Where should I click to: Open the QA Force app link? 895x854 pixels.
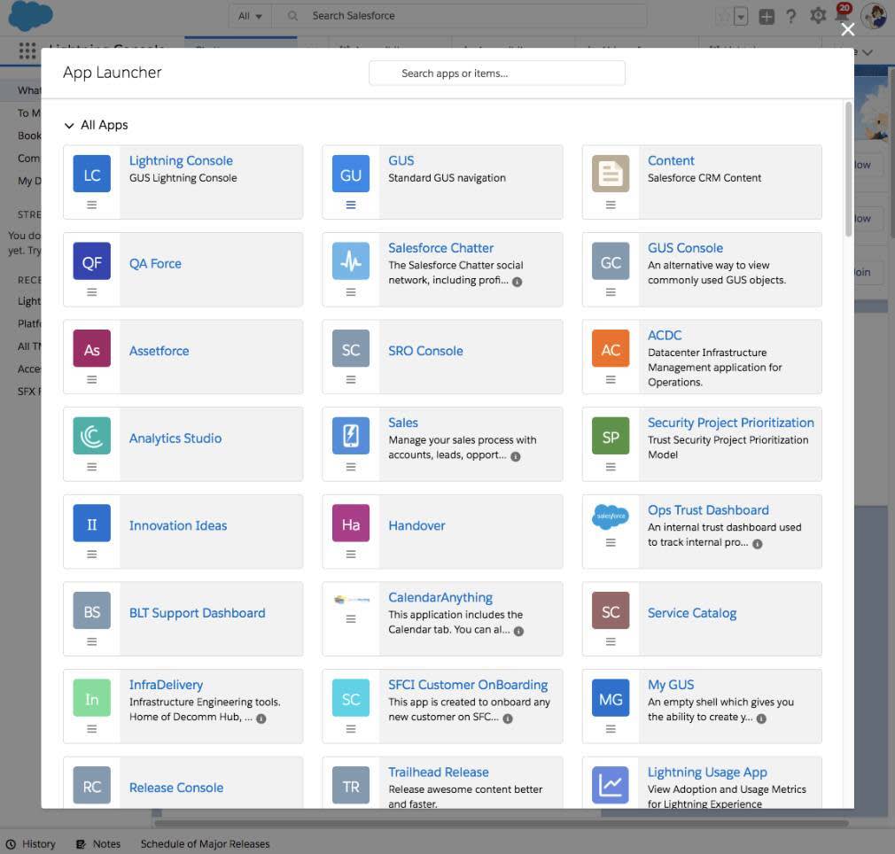(x=155, y=264)
